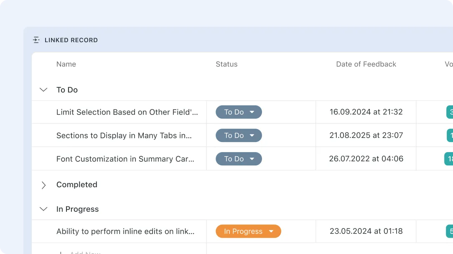
Task: Open status dropdown for Sections to Display row
Action: [239, 135]
